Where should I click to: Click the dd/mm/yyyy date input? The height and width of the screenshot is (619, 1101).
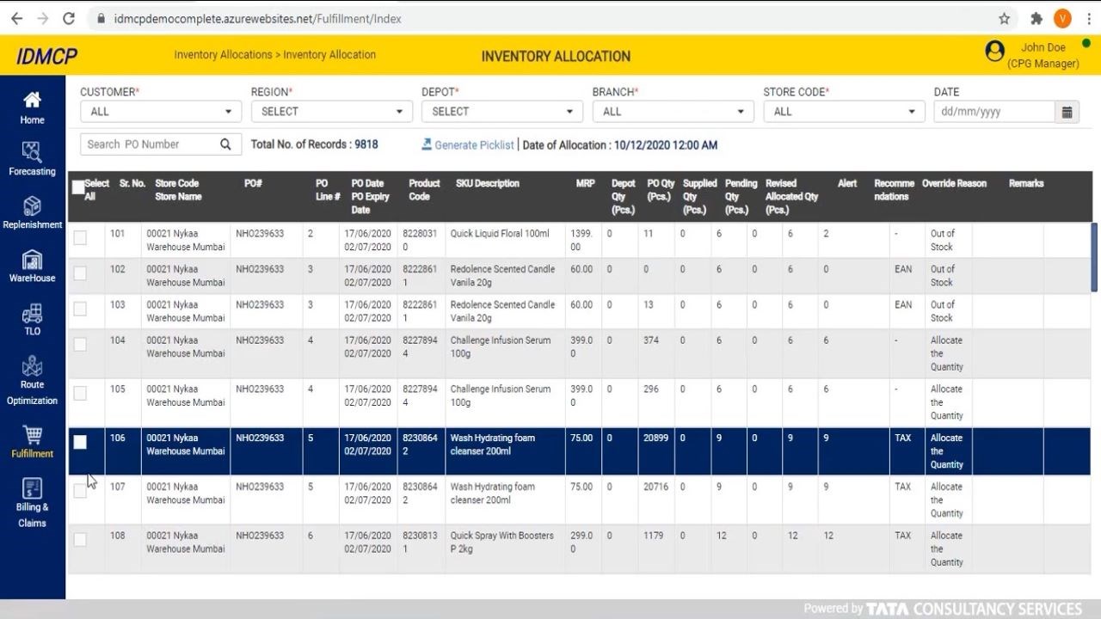coord(994,112)
